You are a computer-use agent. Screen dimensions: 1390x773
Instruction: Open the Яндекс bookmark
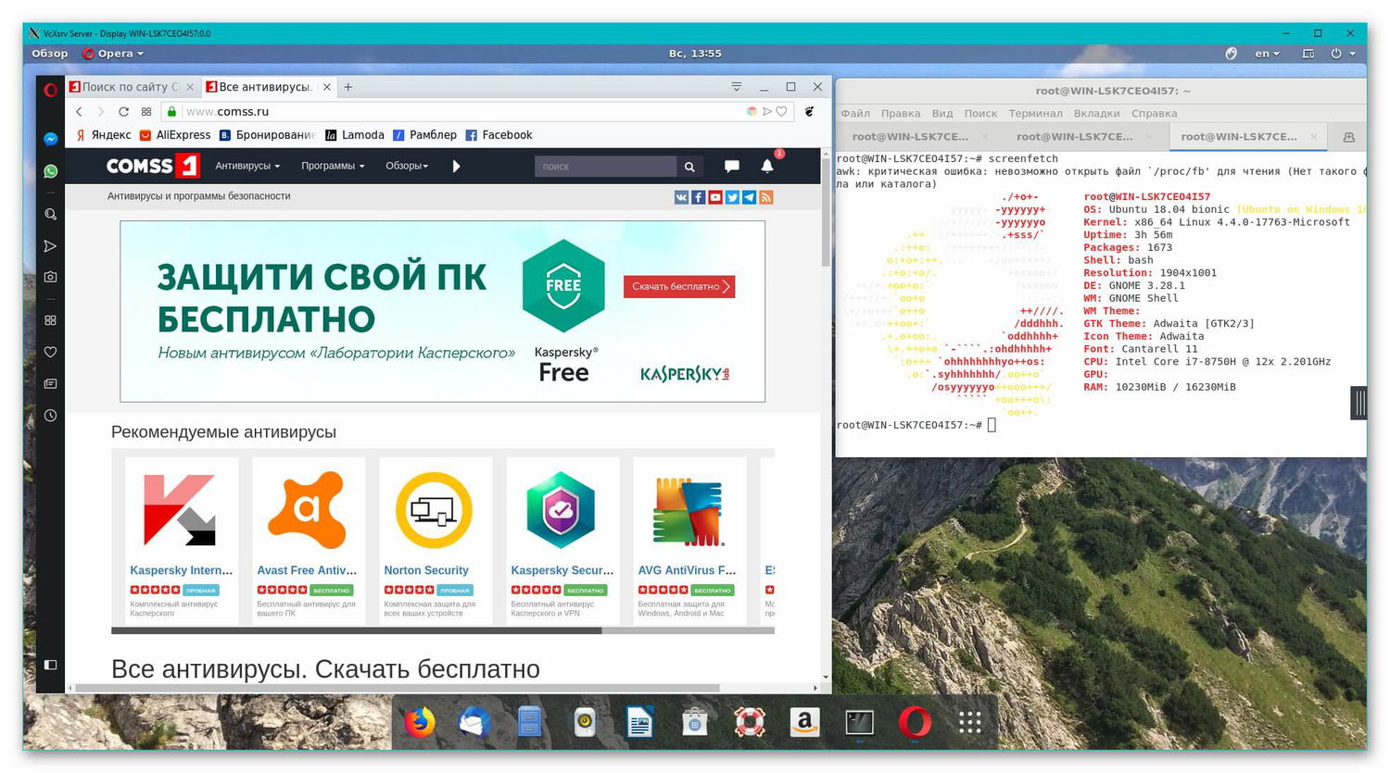[104, 135]
